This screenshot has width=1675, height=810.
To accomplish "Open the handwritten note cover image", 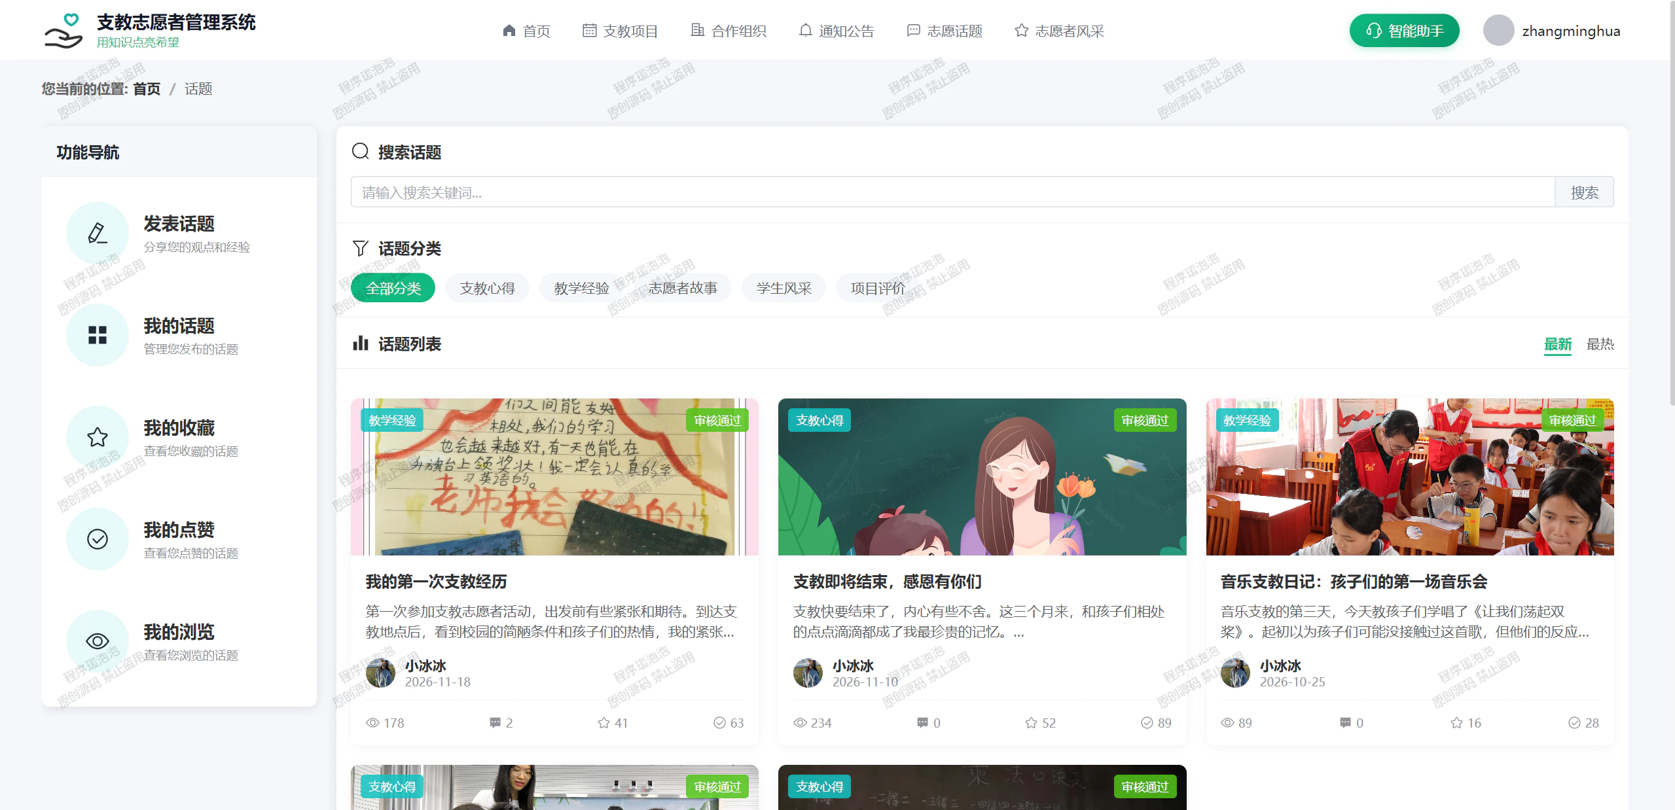I will tap(554, 477).
